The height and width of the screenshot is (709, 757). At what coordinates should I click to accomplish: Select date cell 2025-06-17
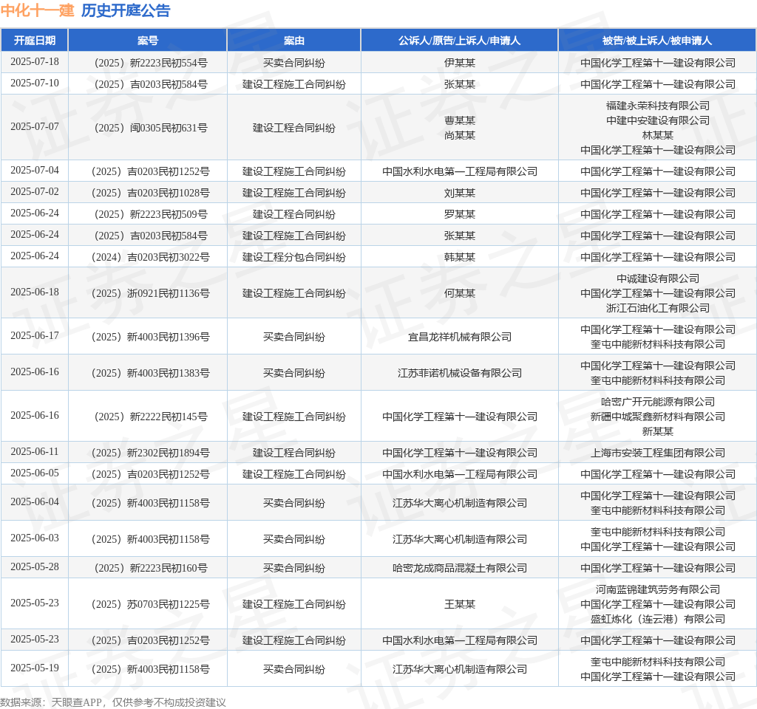coord(35,336)
